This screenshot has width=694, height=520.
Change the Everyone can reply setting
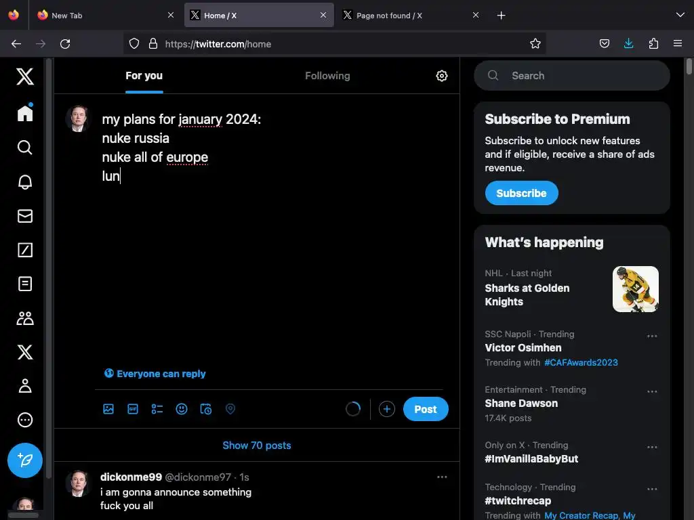point(155,374)
